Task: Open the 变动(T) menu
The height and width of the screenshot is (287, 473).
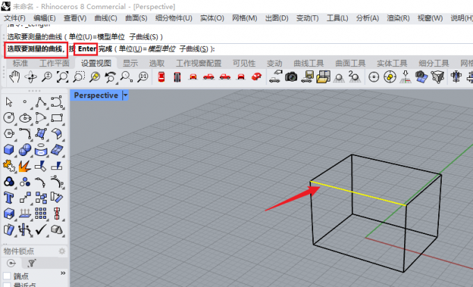Action: pos(307,18)
